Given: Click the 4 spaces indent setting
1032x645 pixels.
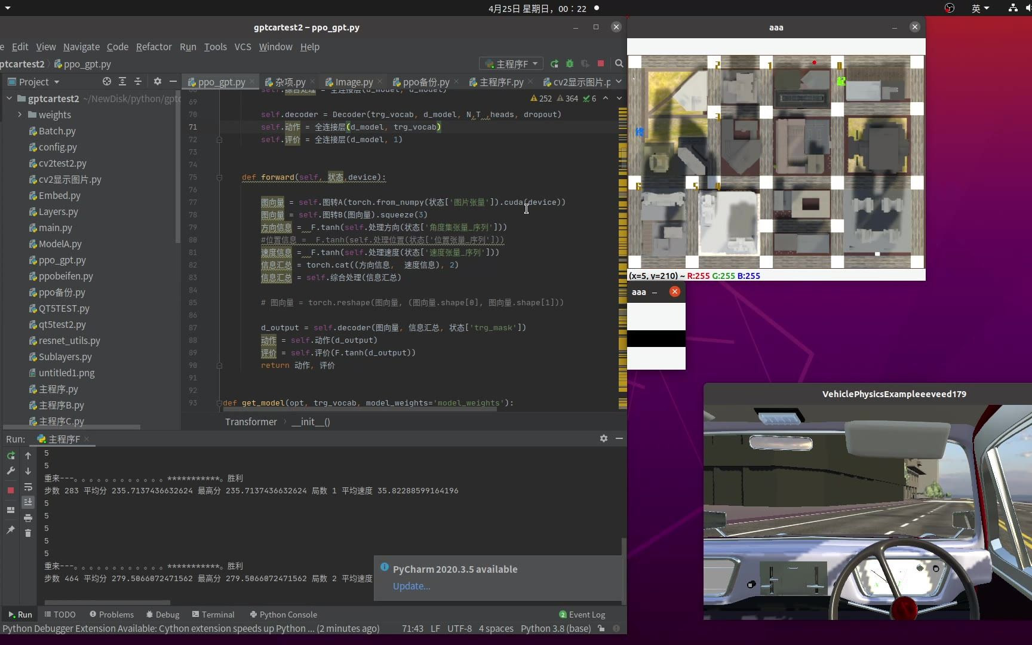Looking at the screenshot, I should 496,628.
